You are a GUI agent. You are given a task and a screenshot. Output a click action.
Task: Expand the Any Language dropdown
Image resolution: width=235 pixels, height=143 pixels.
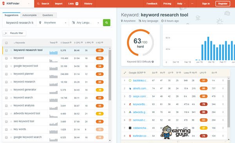85,23
